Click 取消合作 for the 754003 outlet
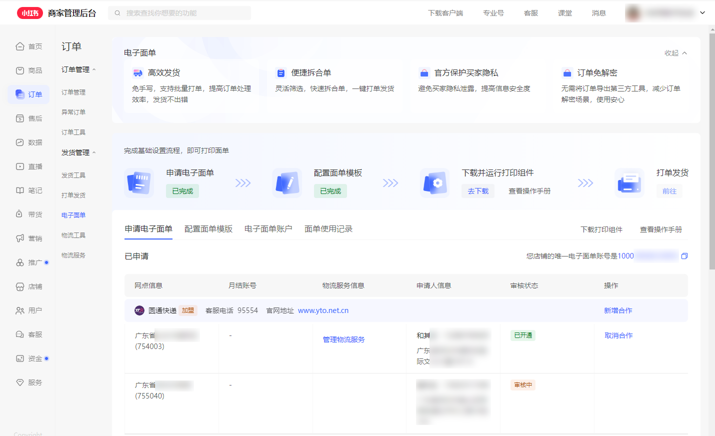715x436 pixels. click(618, 335)
